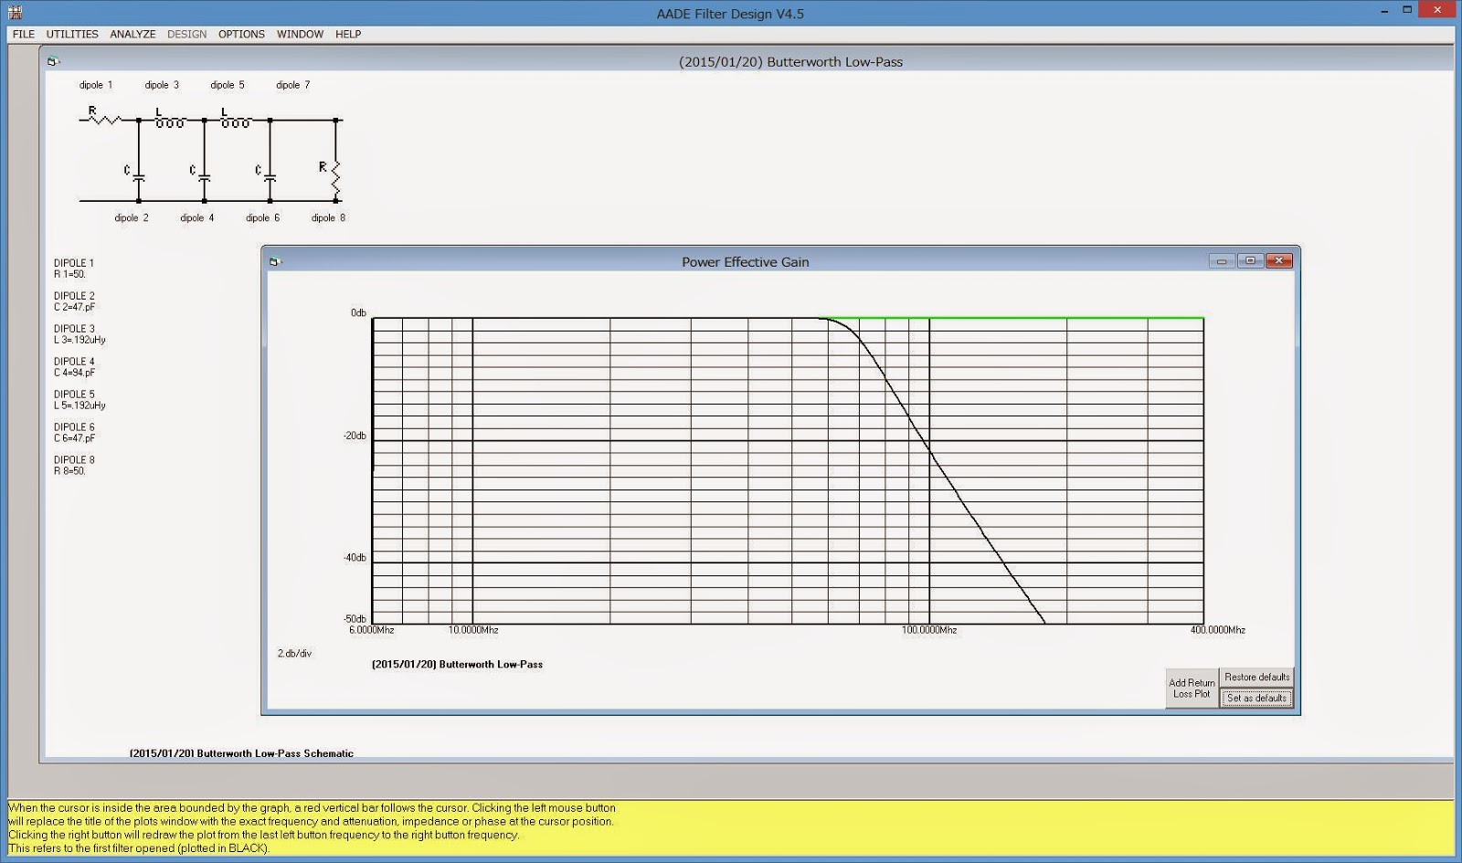Select the capacitor symbol at dipole 6
1462x863 pixels.
tap(270, 176)
